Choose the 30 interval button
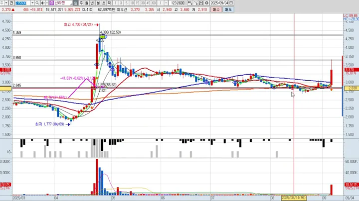Screen dimensions: 359x201 tap(143, 3)
